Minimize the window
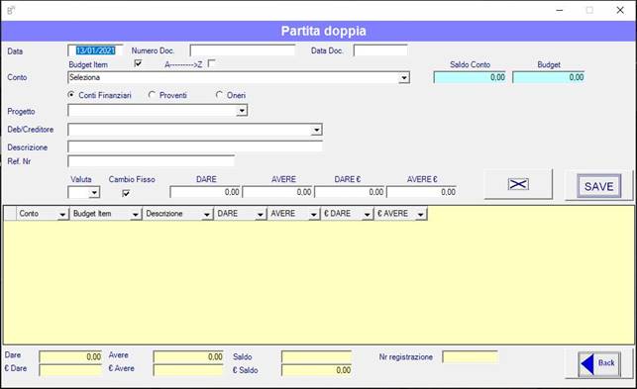The height and width of the screenshot is (389, 637). tap(560, 10)
